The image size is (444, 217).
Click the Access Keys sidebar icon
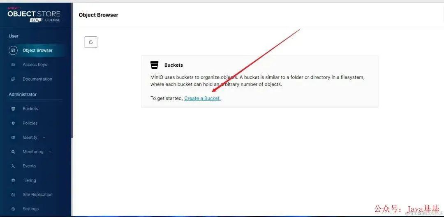coord(13,65)
